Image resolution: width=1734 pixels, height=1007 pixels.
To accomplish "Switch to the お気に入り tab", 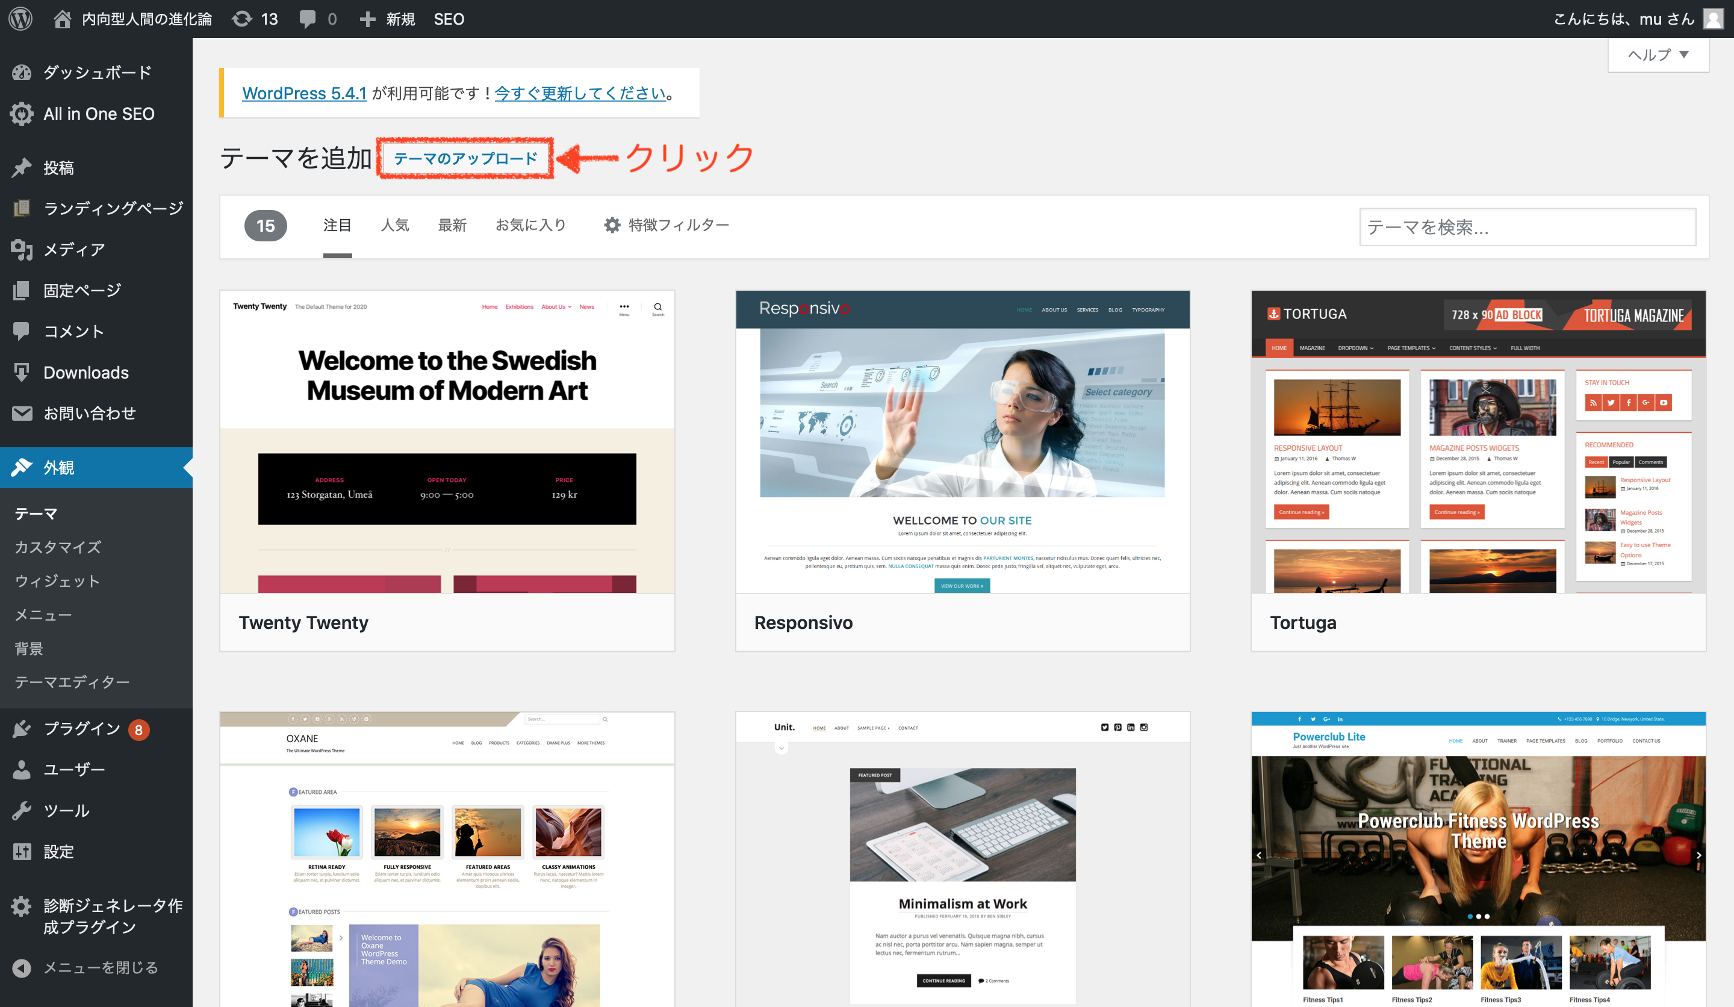I will pos(530,225).
